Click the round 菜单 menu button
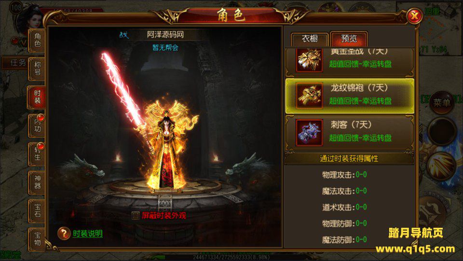The image size is (463, 261). coord(442,103)
